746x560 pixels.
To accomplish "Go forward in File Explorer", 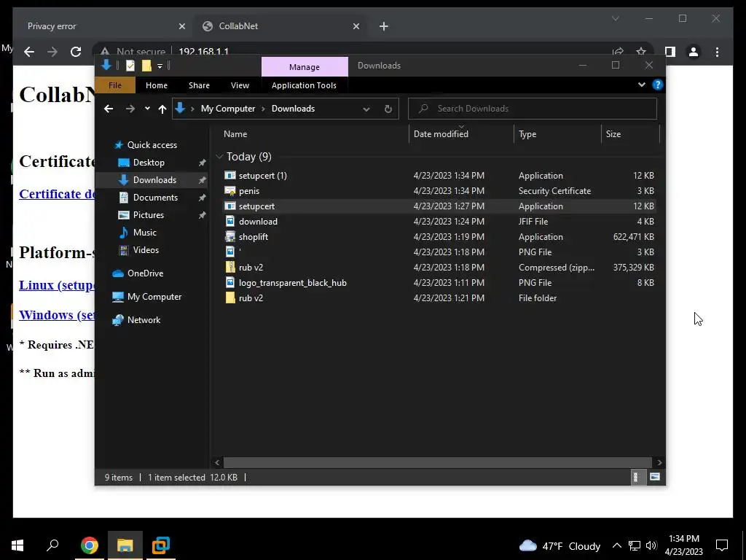I will point(130,109).
